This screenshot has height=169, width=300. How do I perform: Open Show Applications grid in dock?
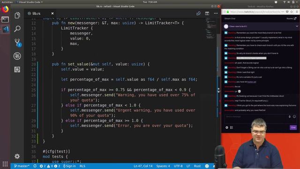(5, 164)
